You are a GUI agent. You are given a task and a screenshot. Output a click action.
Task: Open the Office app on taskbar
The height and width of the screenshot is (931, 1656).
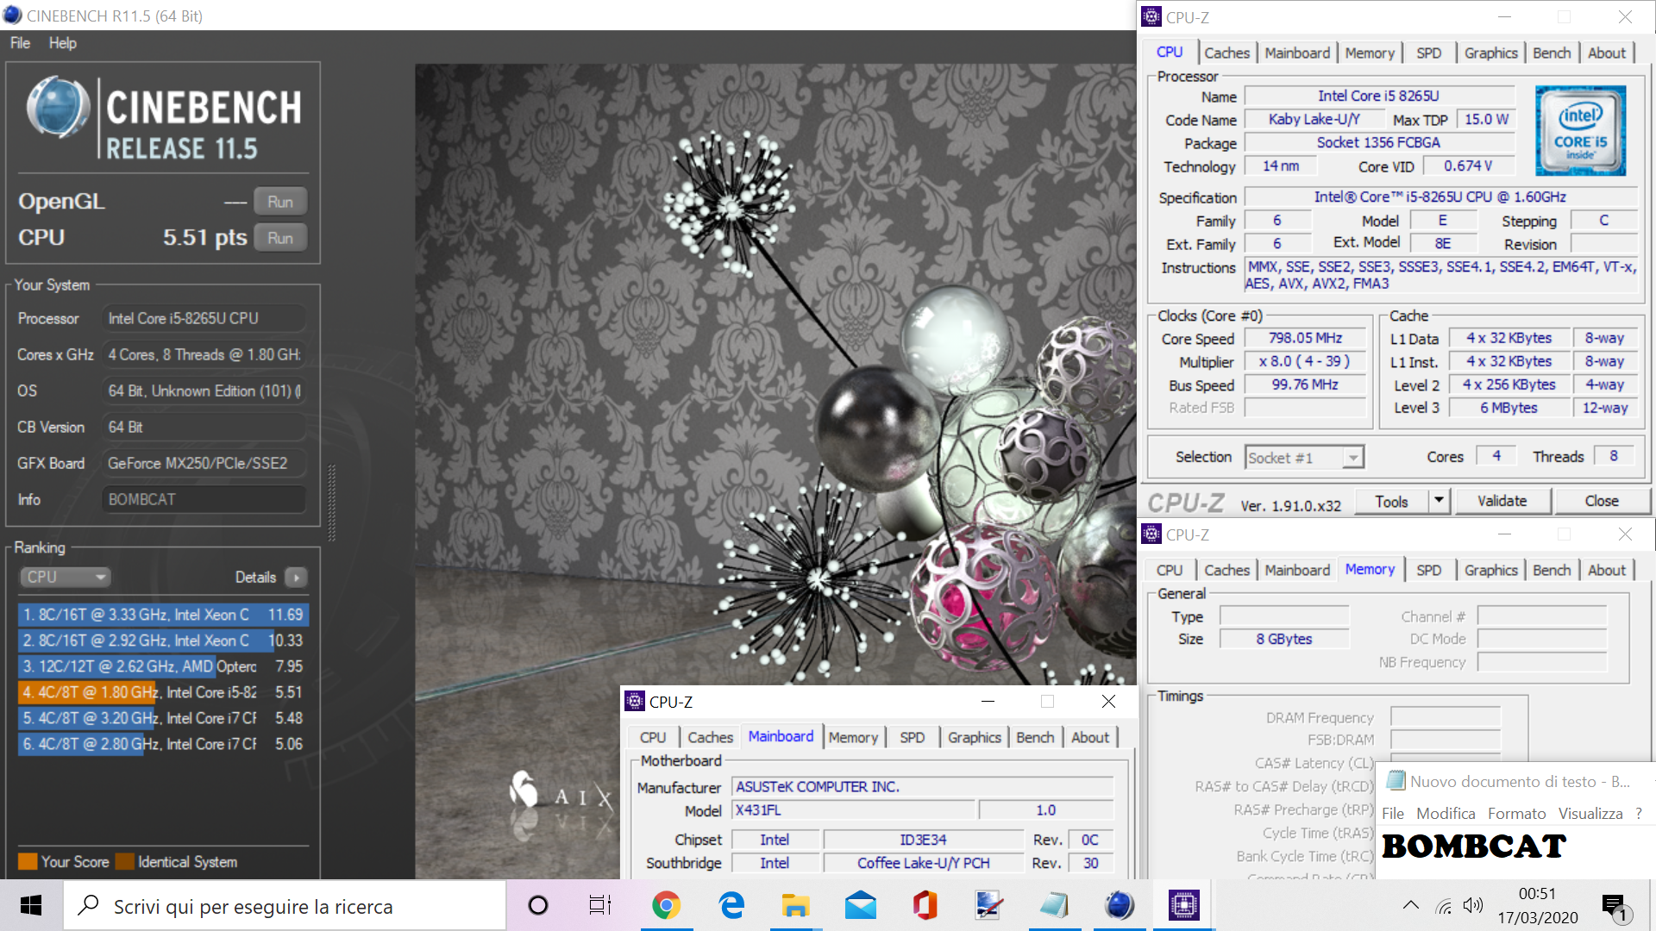[x=925, y=905]
